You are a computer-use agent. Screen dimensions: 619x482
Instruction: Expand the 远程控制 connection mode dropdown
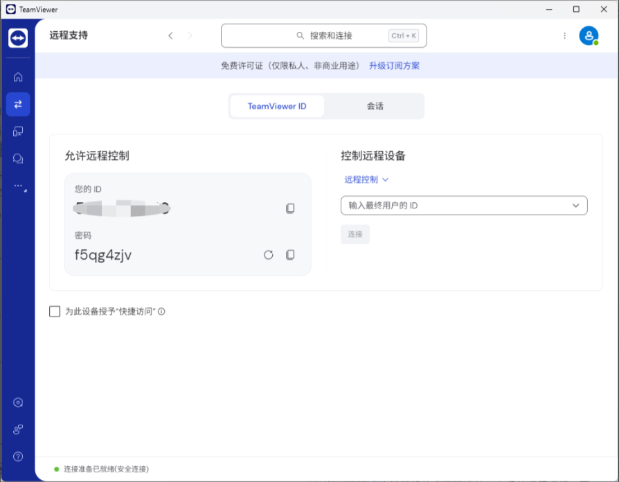[366, 179]
